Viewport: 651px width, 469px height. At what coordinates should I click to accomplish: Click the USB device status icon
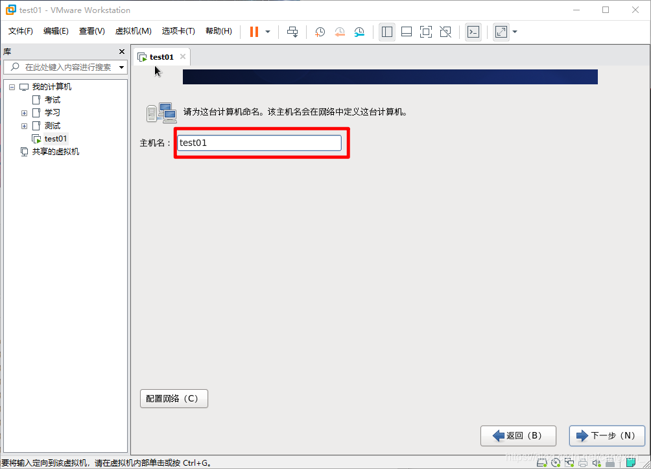610,463
